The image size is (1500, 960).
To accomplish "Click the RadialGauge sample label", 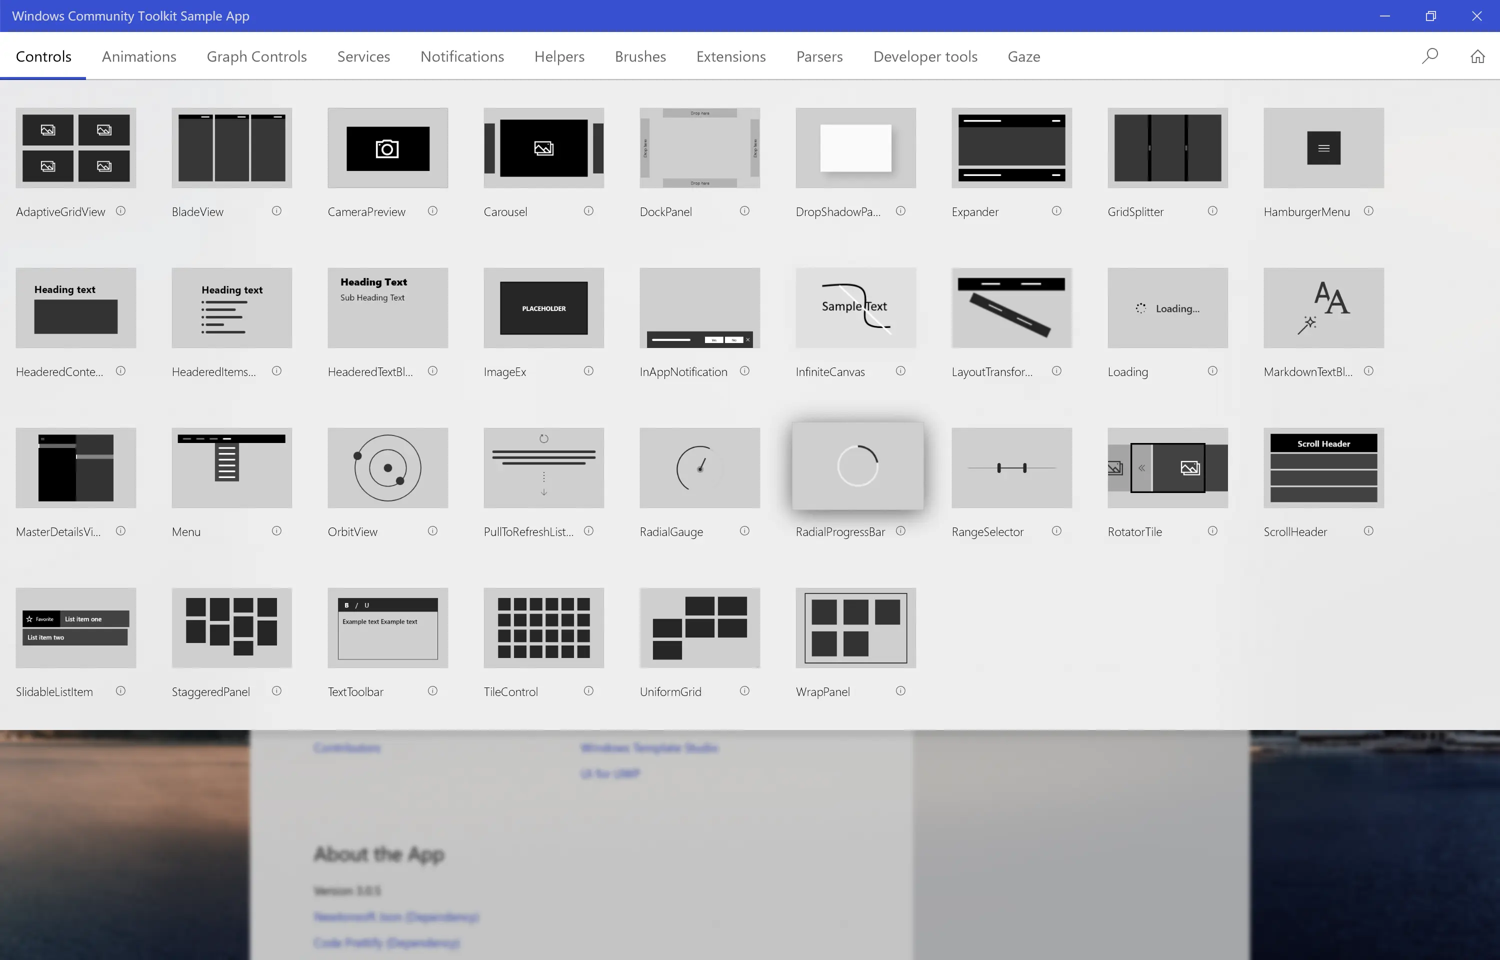I will click(671, 531).
